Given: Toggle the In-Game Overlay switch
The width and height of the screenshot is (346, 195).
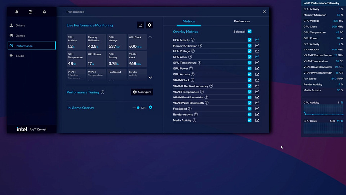Looking at the screenshot, I should 136,108.
